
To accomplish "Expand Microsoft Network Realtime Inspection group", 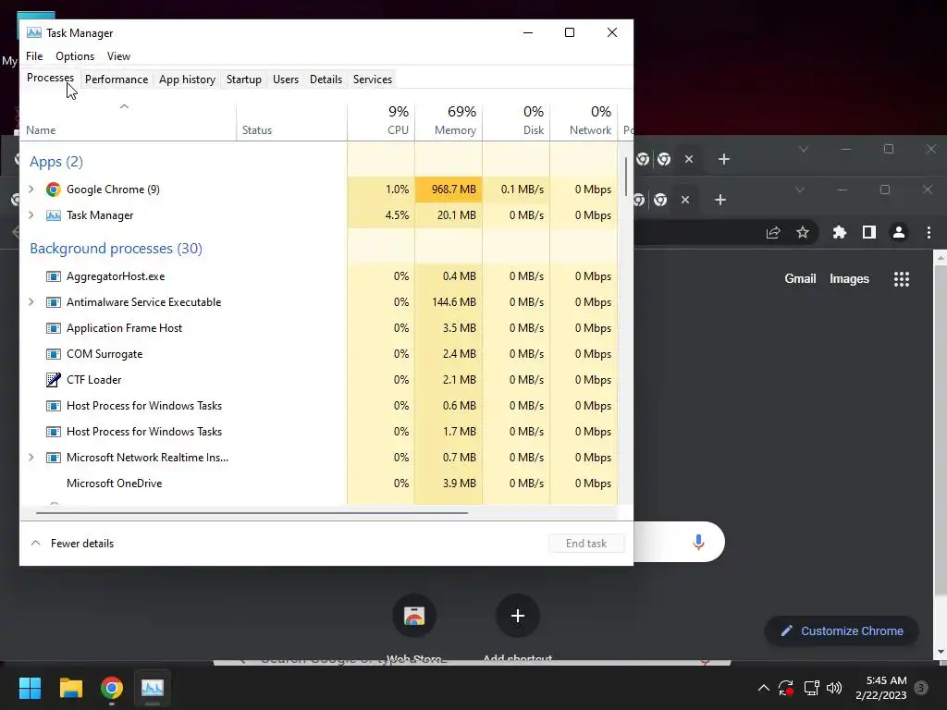I will (31, 458).
